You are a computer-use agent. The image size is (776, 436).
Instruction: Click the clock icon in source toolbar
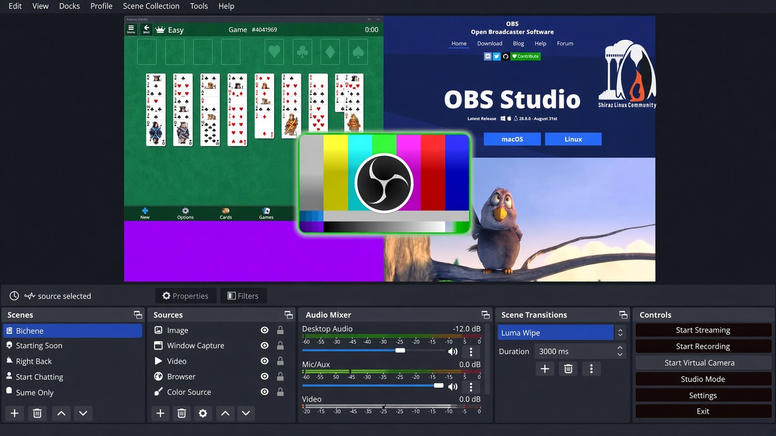[15, 296]
